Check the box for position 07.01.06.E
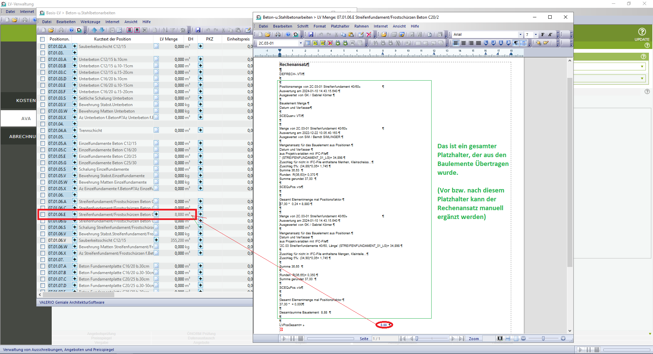The width and height of the screenshot is (653, 354). (43, 215)
